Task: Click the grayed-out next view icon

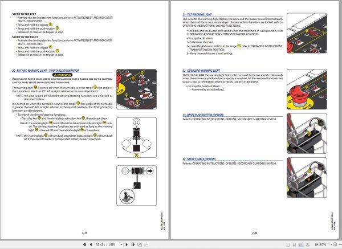Action: click(x=146, y=244)
